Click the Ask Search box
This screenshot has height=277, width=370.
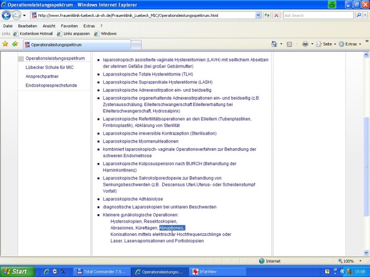318,15
